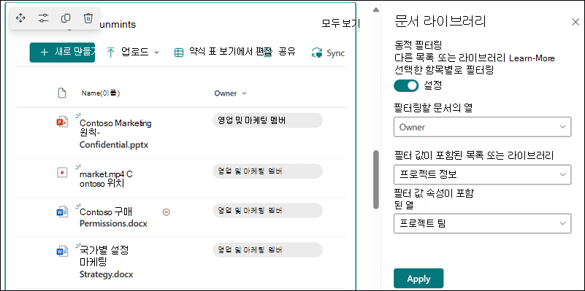Open the 프로젝트 정보 list dropdown

(482, 174)
